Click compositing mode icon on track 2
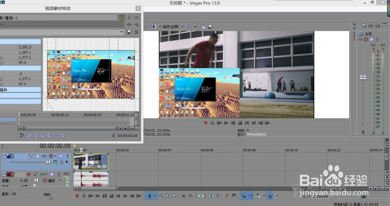 55,162
